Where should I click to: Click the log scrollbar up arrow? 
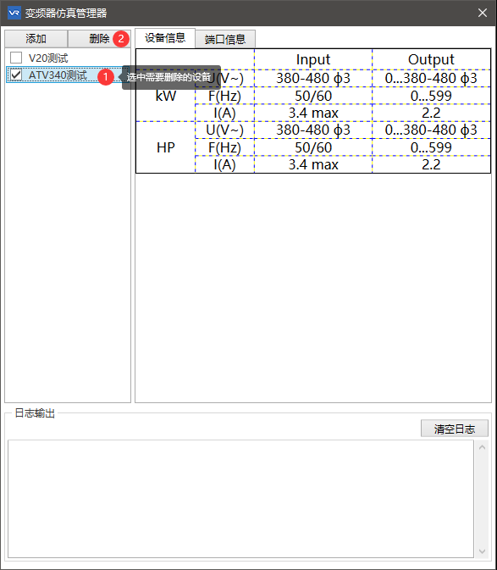pos(482,447)
